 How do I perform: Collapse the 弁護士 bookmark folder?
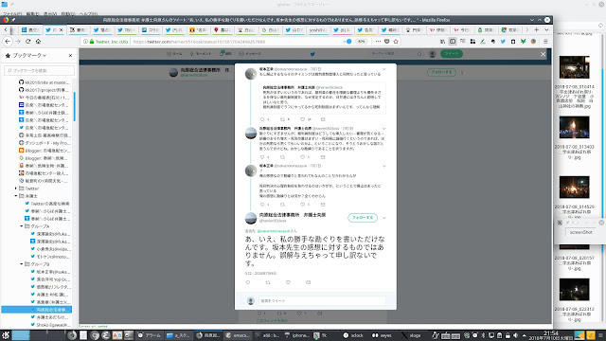(x=16, y=196)
